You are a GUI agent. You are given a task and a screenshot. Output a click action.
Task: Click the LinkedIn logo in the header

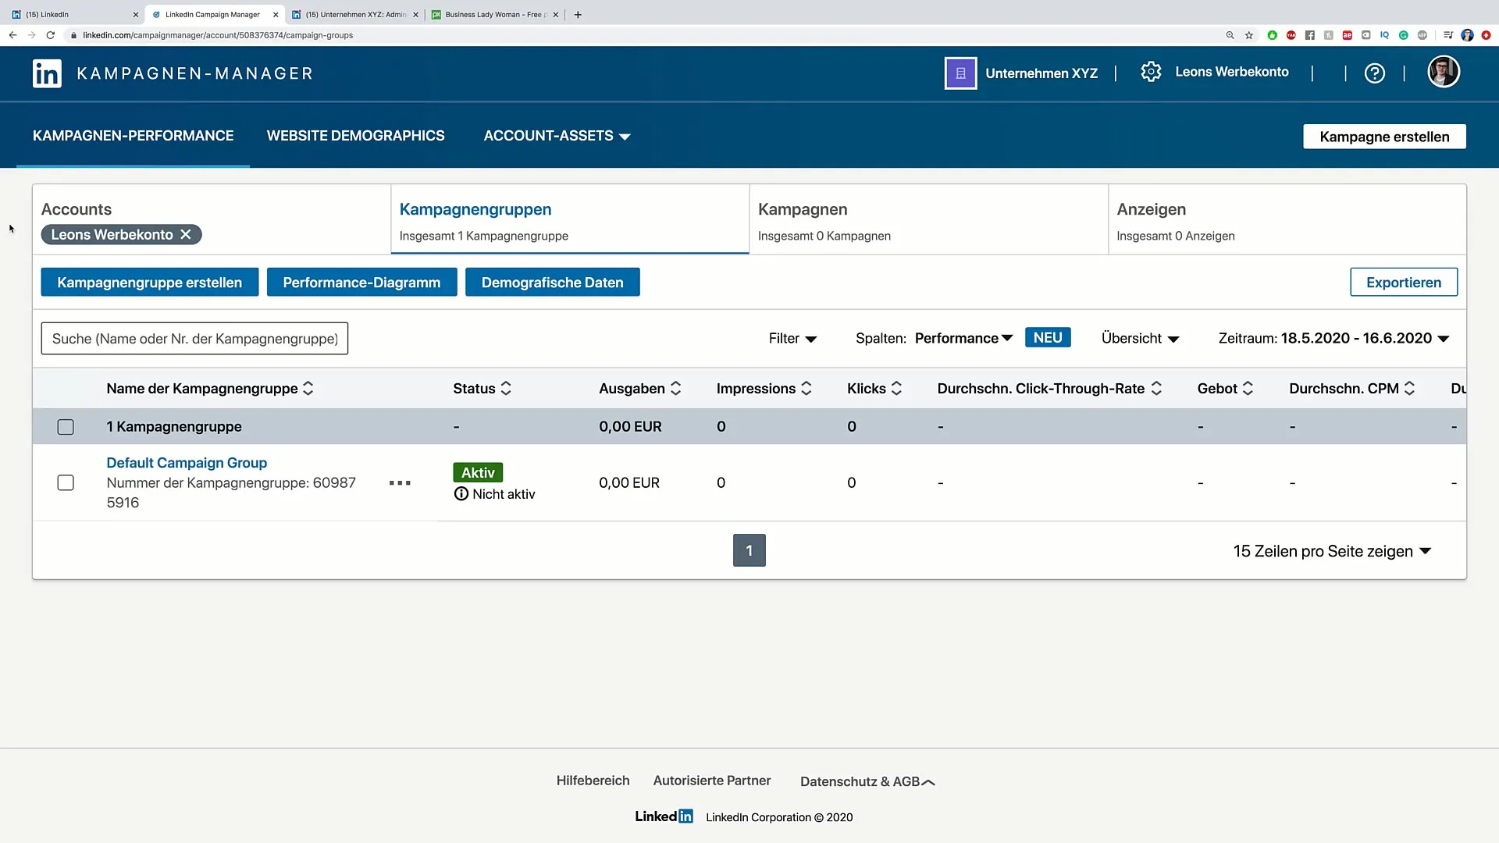[x=47, y=73]
